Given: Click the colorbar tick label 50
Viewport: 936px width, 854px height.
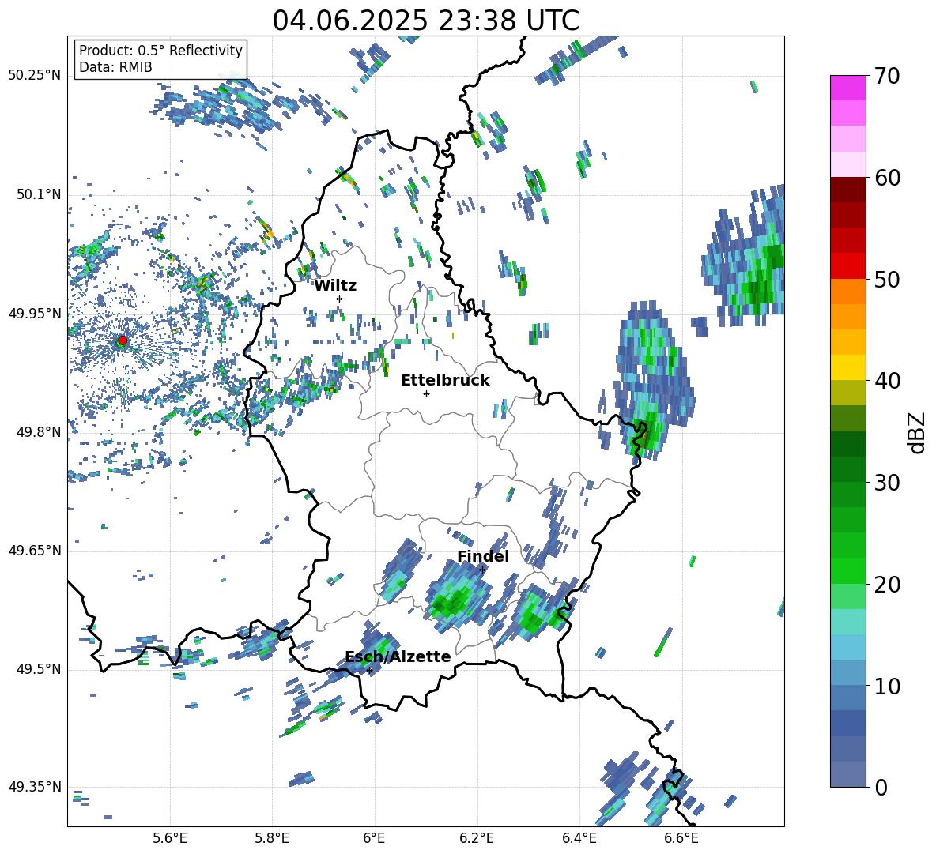Looking at the screenshot, I should point(887,279).
